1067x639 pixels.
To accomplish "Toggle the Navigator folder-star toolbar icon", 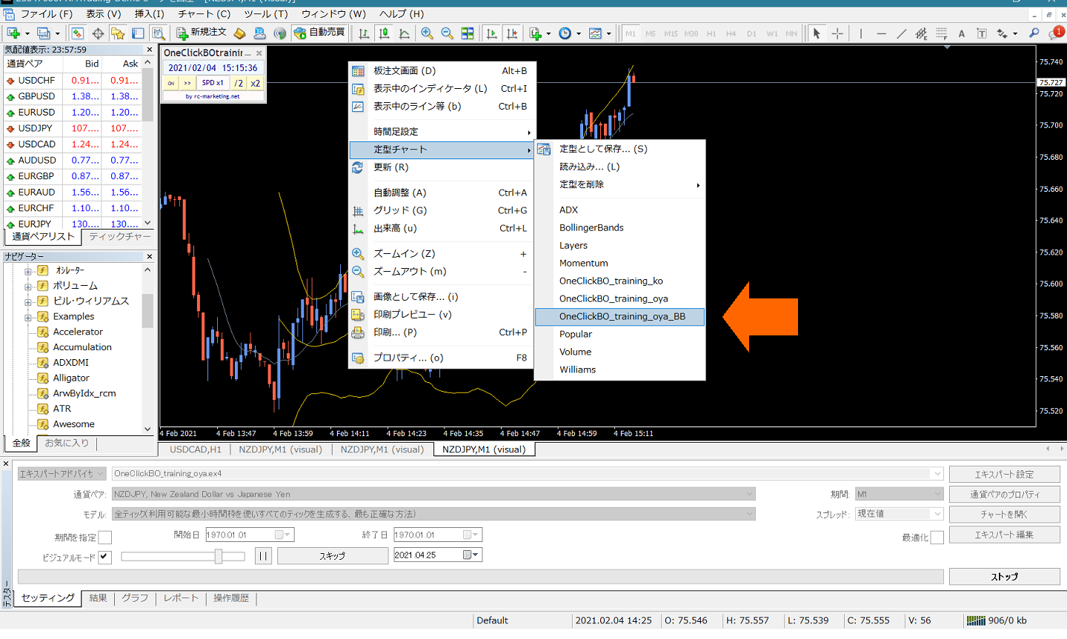I will click(118, 33).
